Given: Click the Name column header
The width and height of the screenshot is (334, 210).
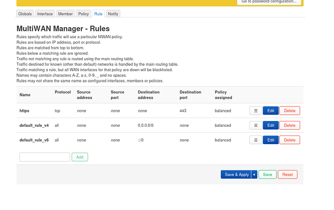Looking at the screenshot, I should (x=25, y=95).
